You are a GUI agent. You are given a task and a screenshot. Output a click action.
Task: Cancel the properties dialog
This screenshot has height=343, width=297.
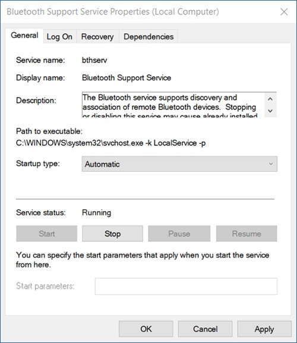point(205,329)
